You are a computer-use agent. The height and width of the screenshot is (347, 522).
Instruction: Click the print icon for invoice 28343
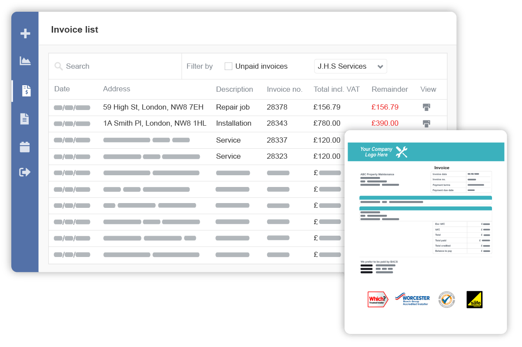click(426, 123)
